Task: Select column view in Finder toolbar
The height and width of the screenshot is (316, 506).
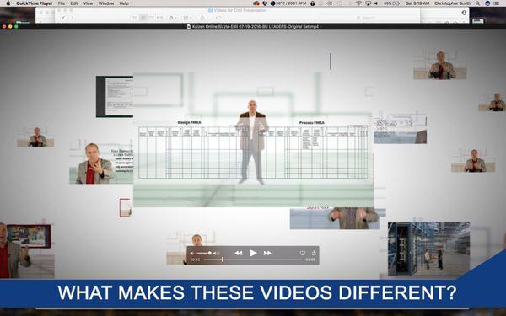Action: click(151, 18)
